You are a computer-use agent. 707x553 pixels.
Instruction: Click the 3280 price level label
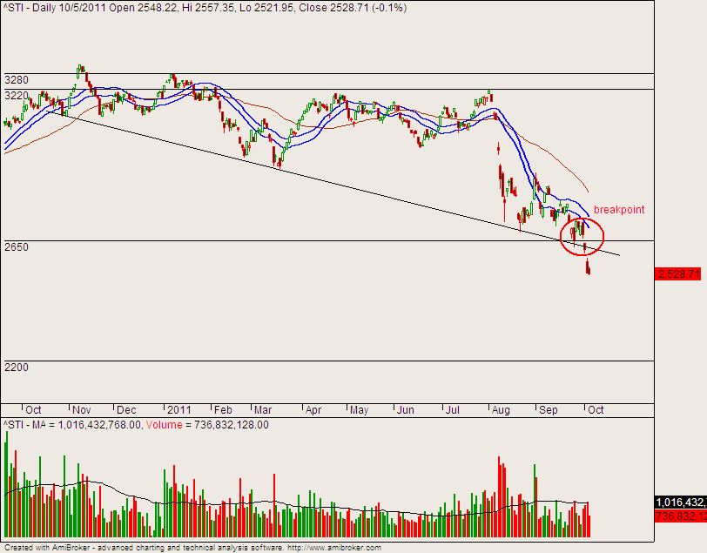17,80
